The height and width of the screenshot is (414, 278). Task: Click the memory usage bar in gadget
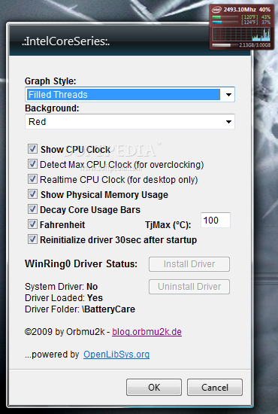coord(225,45)
